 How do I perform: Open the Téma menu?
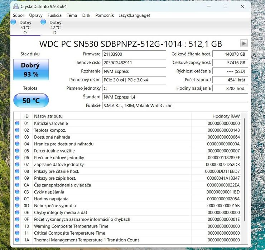(x=72, y=15)
